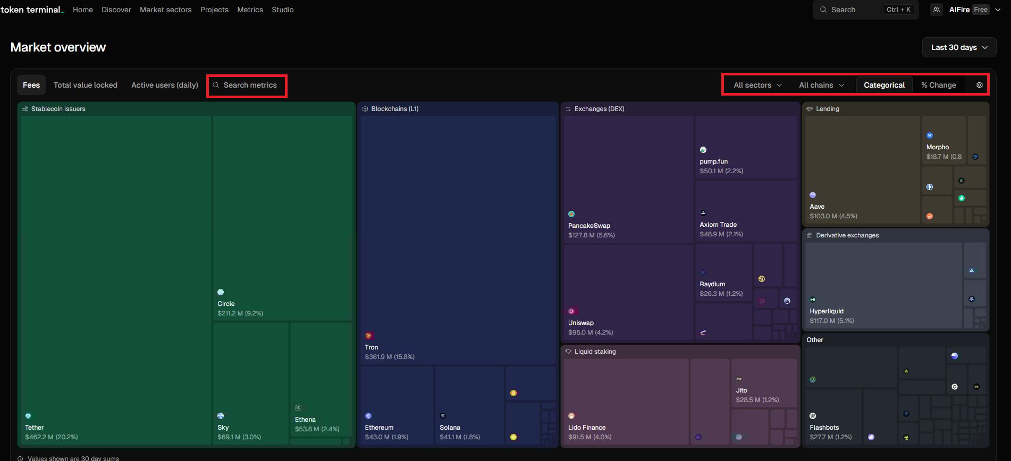The height and width of the screenshot is (461, 1011).
Task: Open the Derivative exchanges sector heading
Action: point(847,235)
